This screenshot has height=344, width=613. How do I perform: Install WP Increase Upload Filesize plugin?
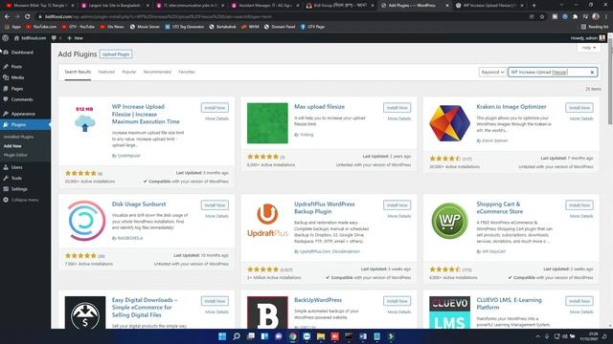pos(215,108)
